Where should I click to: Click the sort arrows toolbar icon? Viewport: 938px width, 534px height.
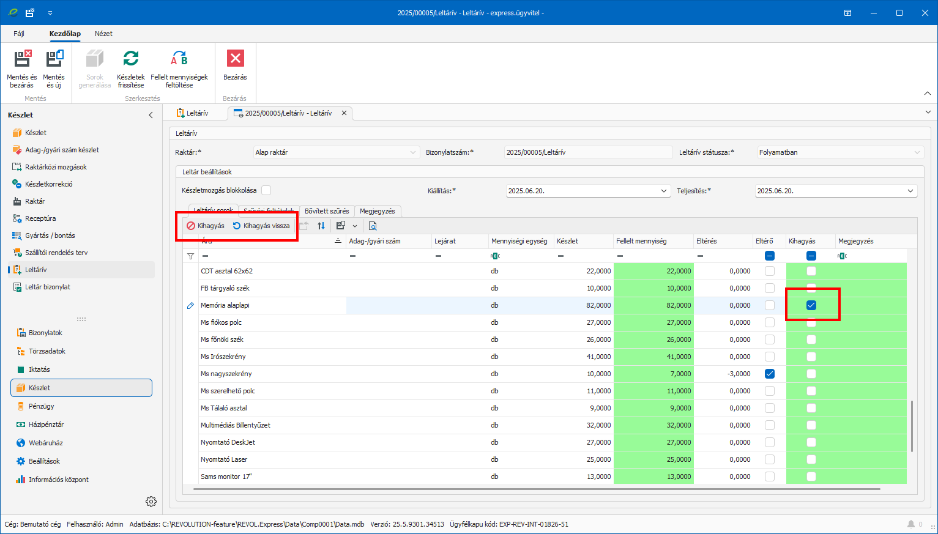pyautogui.click(x=321, y=226)
